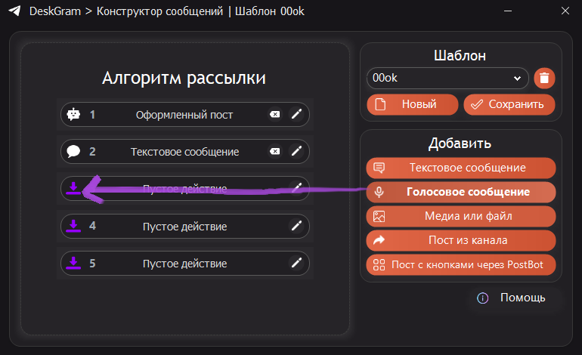
Task: Click the download icon on step 4
Action: pos(73,226)
